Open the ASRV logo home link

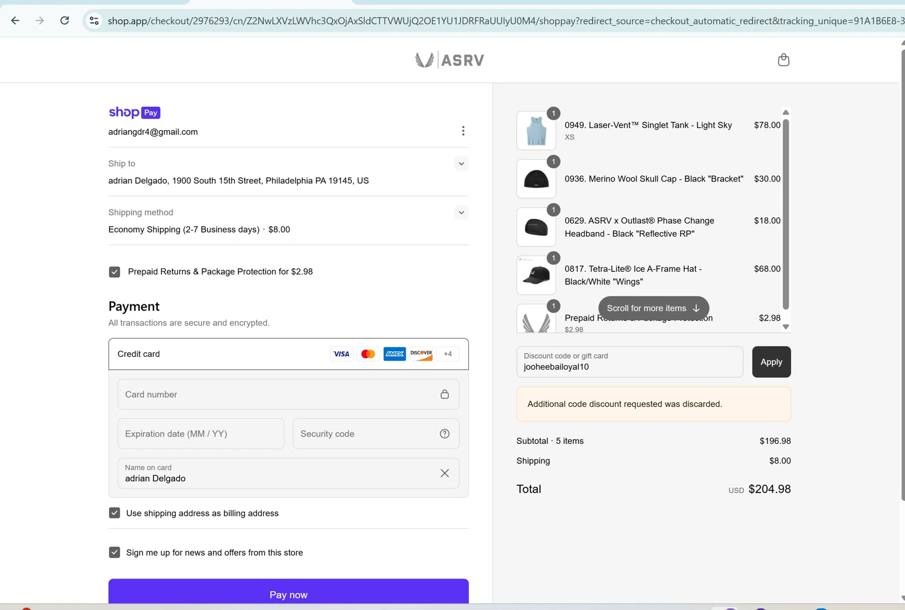click(x=449, y=60)
